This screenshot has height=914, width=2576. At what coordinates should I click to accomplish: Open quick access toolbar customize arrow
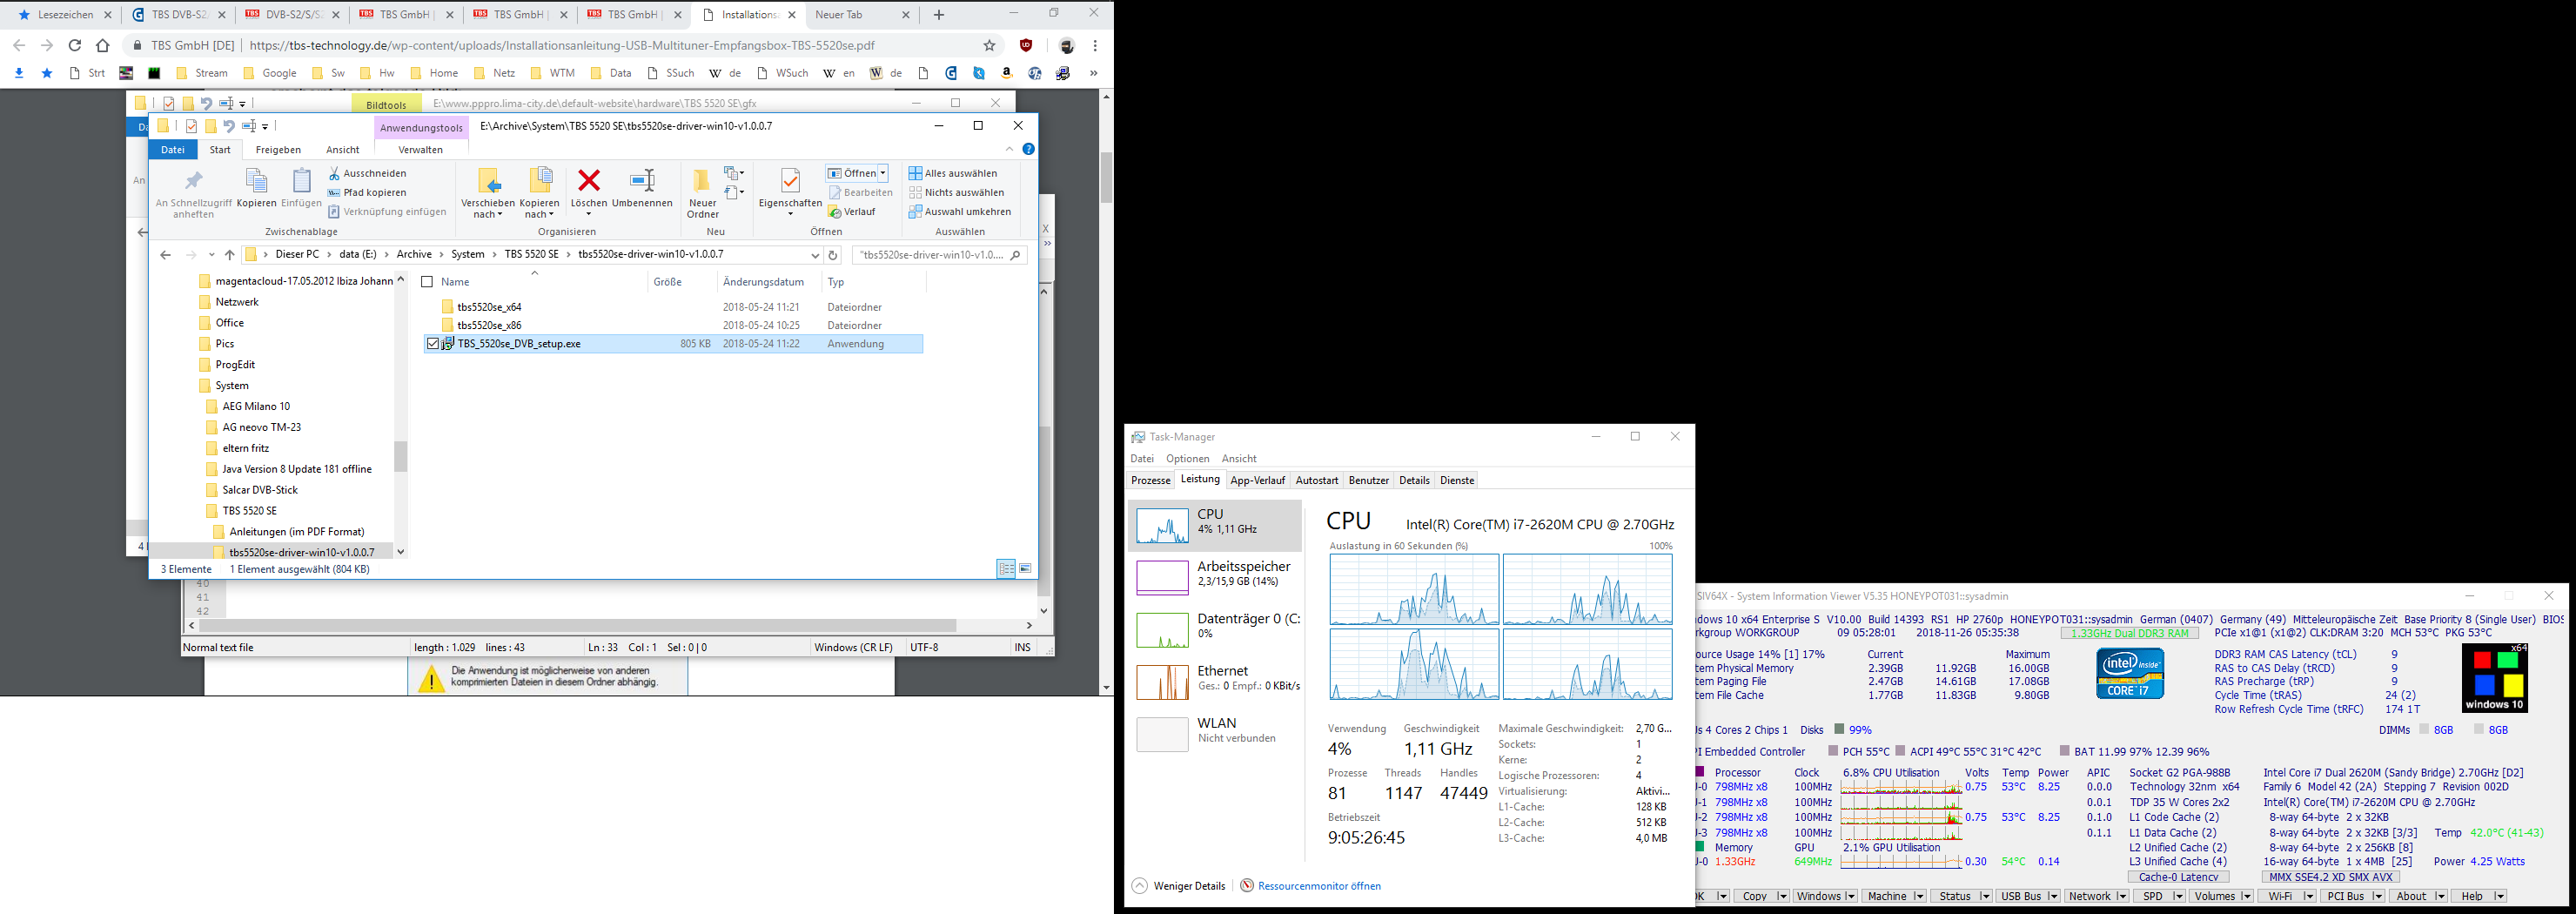(x=265, y=126)
